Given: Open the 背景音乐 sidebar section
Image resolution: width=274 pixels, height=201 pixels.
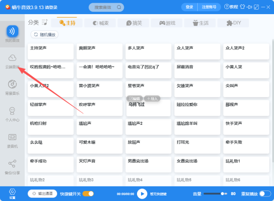Looking at the screenshot, I should pyautogui.click(x=12, y=88).
